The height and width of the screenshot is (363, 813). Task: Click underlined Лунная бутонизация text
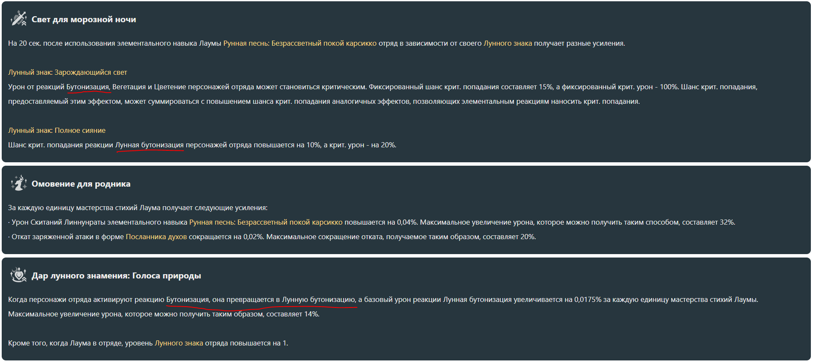150,145
